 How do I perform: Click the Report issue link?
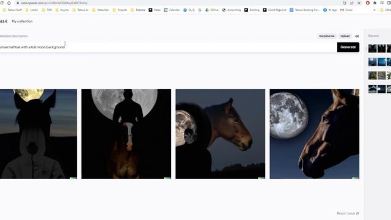(x=348, y=213)
